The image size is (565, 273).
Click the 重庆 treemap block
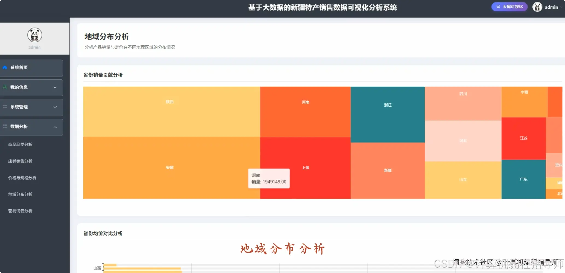click(554, 165)
